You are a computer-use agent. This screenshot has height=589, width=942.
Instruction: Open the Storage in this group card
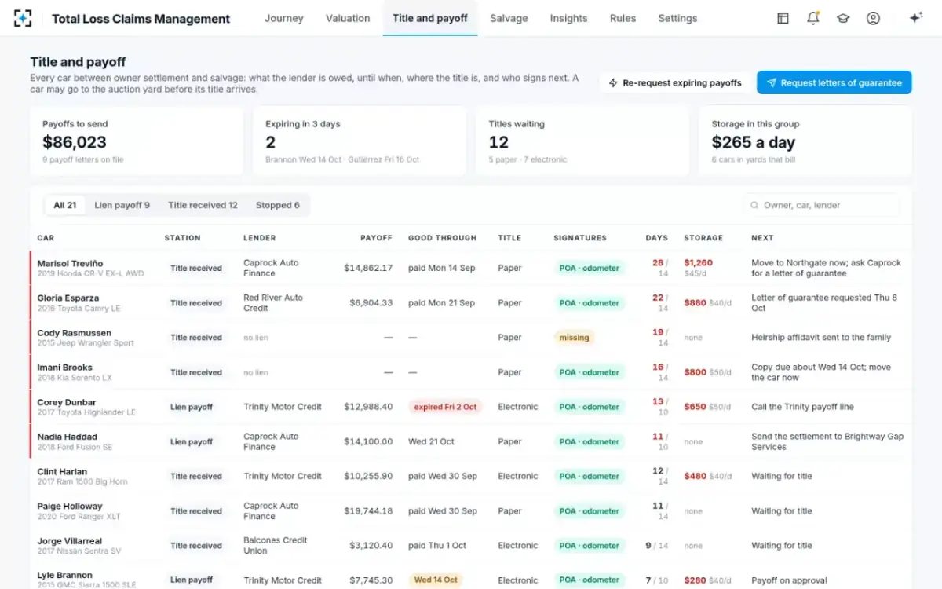[805, 141]
